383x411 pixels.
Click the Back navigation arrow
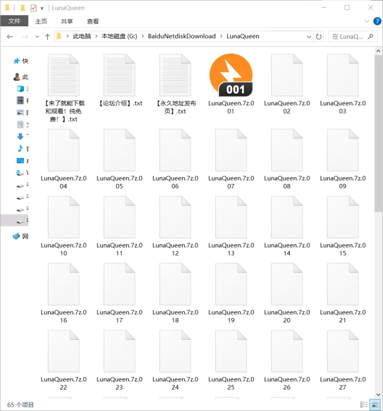coord(10,36)
